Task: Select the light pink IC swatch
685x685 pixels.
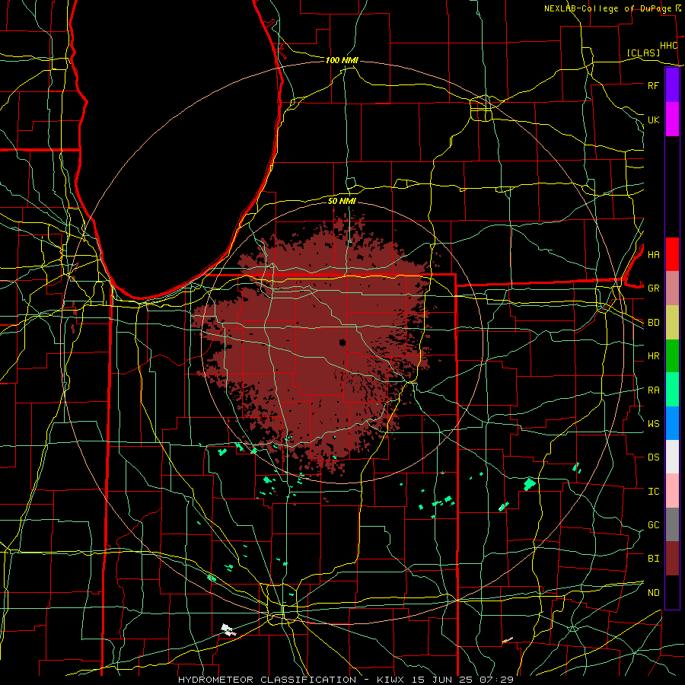Action: [672, 491]
